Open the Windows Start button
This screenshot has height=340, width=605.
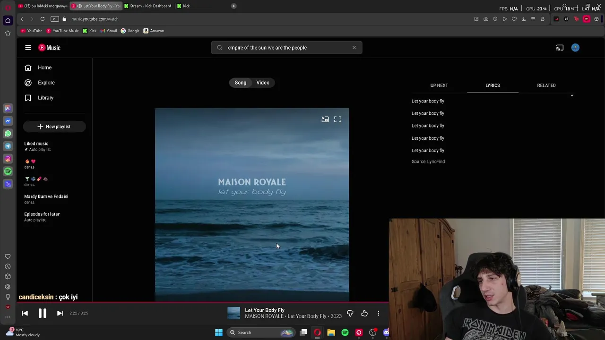tap(218, 332)
